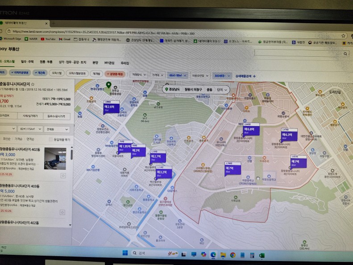Screen dimensions: 353x265
Task: Click the 매 3.2억 map price marker
Action: tap(164, 172)
